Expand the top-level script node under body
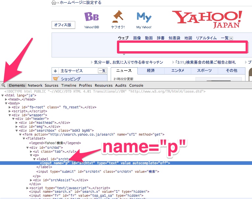This screenshot has width=252, height=199. pos(10,111)
